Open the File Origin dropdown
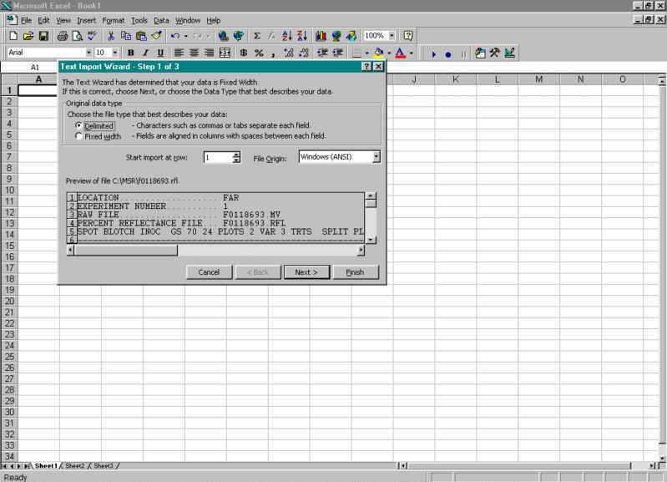The height and width of the screenshot is (482, 667). (x=376, y=157)
